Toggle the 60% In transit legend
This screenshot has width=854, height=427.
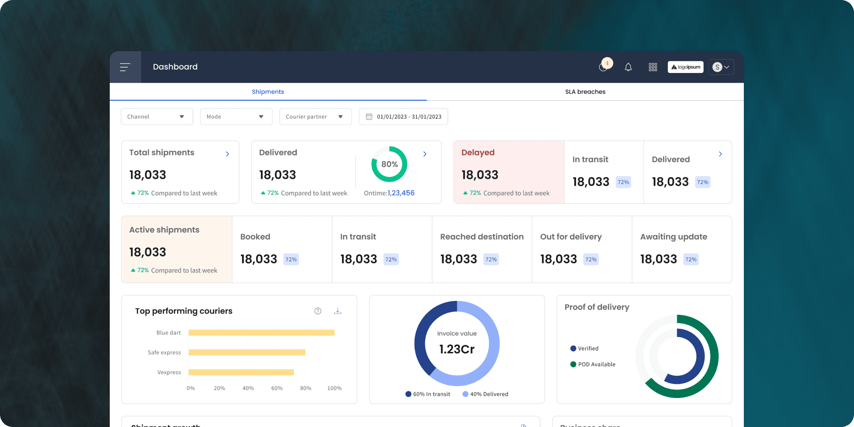(x=427, y=394)
